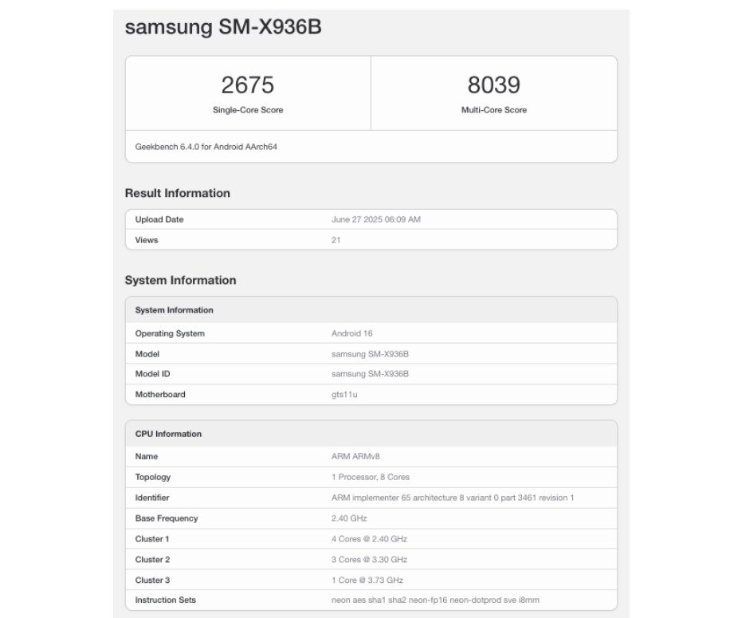Screen dimensions: 730x618
Task: Select the June 27 2025 06:09 AM value
Action: (376, 219)
